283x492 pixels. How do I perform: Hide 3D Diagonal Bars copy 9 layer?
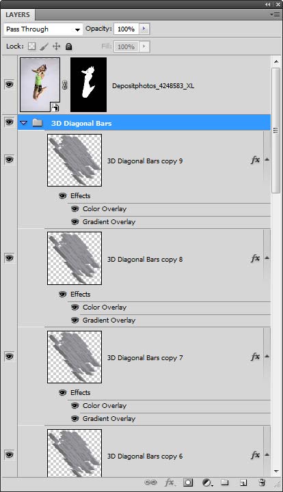click(x=9, y=160)
